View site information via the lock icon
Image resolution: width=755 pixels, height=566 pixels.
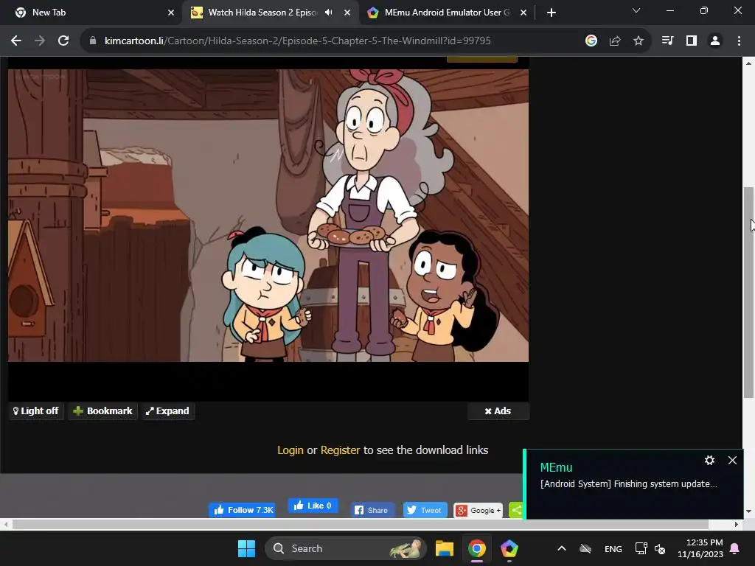point(92,41)
